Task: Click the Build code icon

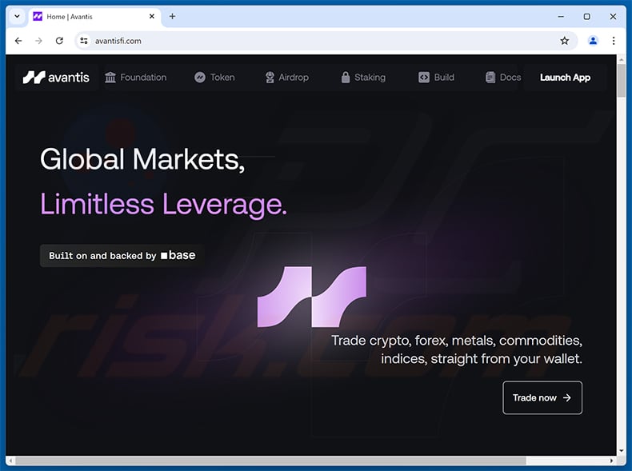Action: 424,77
